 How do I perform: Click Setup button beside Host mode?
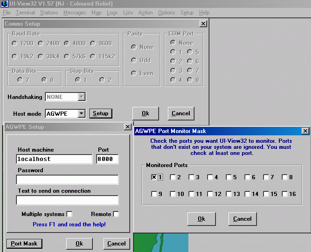coord(101,113)
